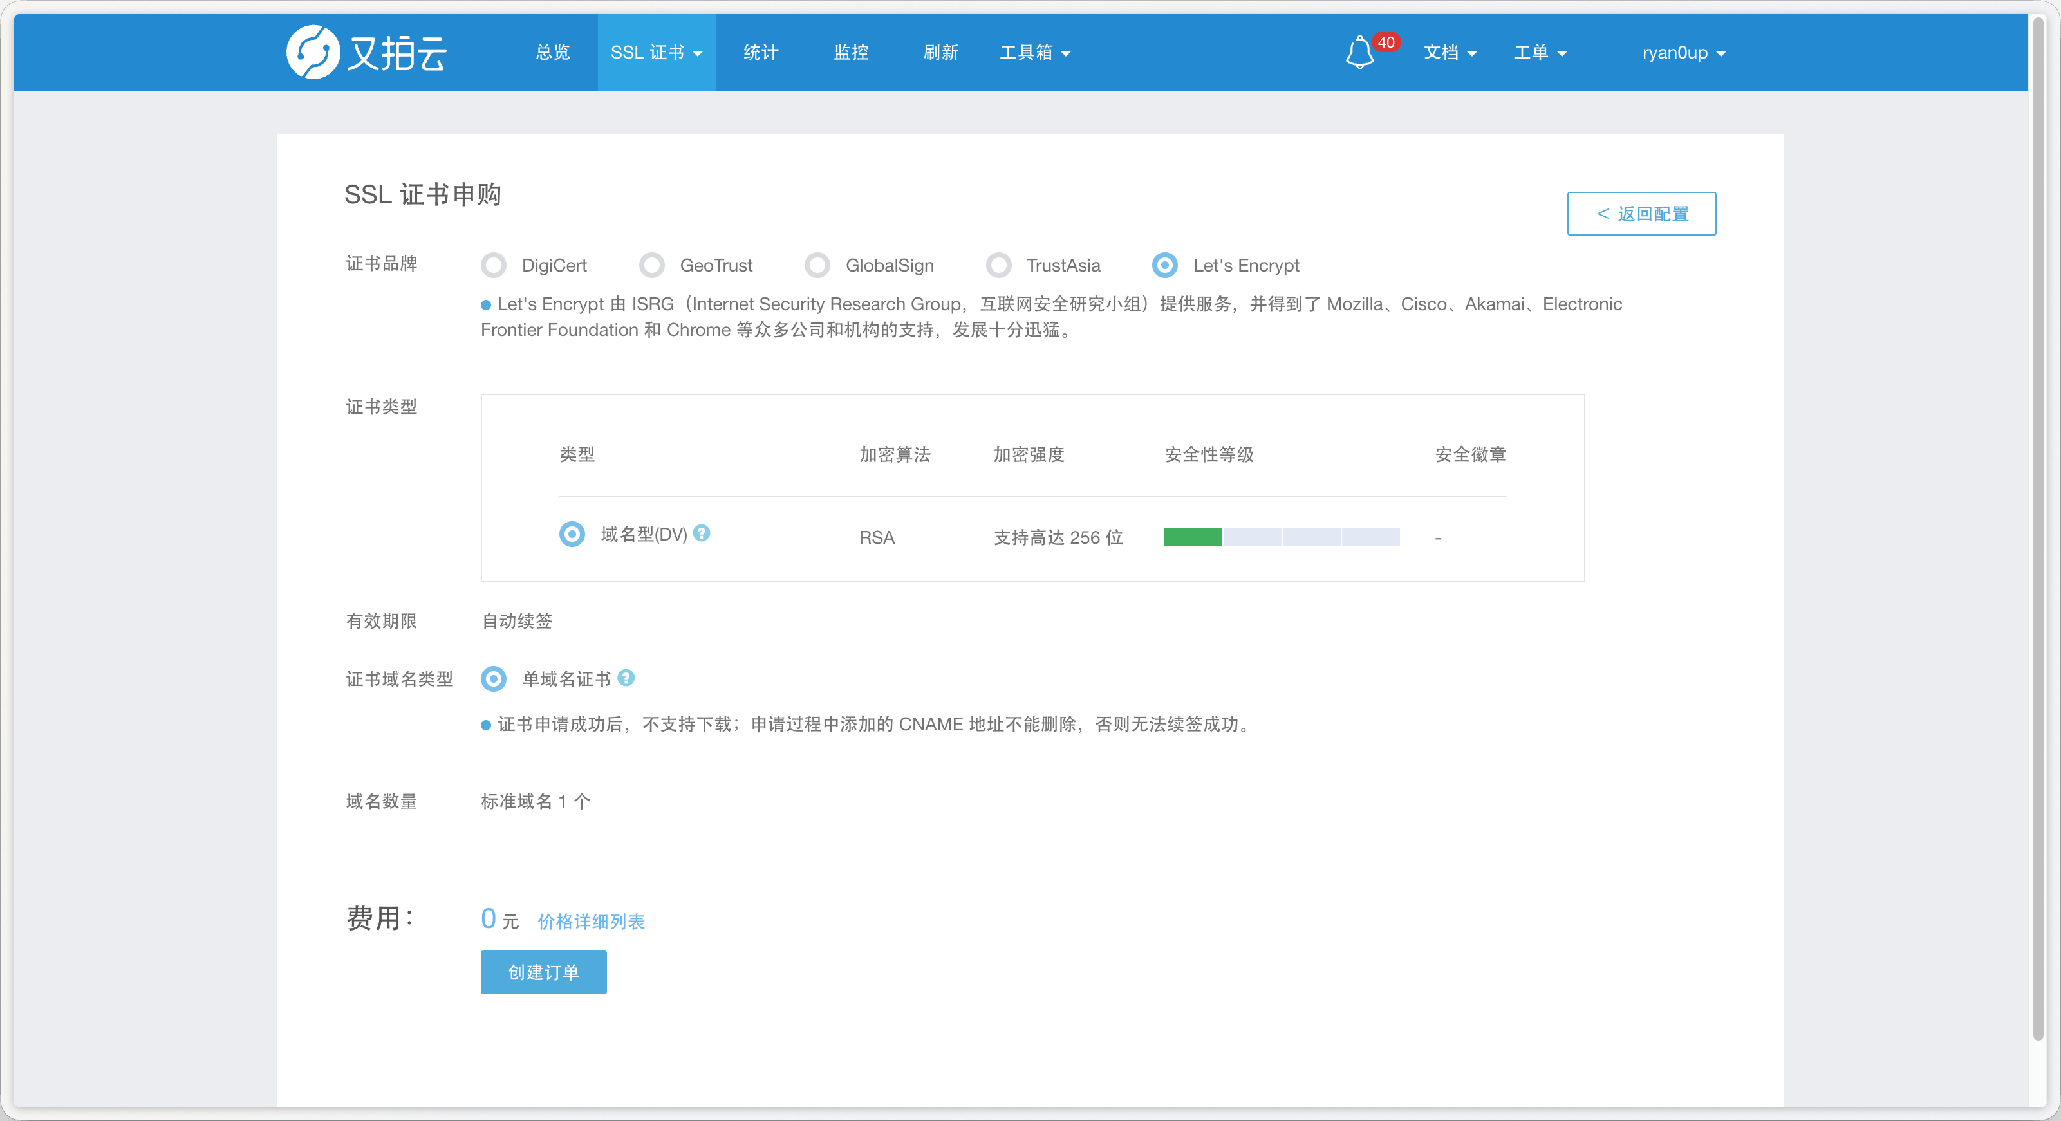Viewport: 2061px width, 1121px height.
Task: Expand the SSL 证书 dropdown menu
Action: pyautogui.click(x=656, y=53)
